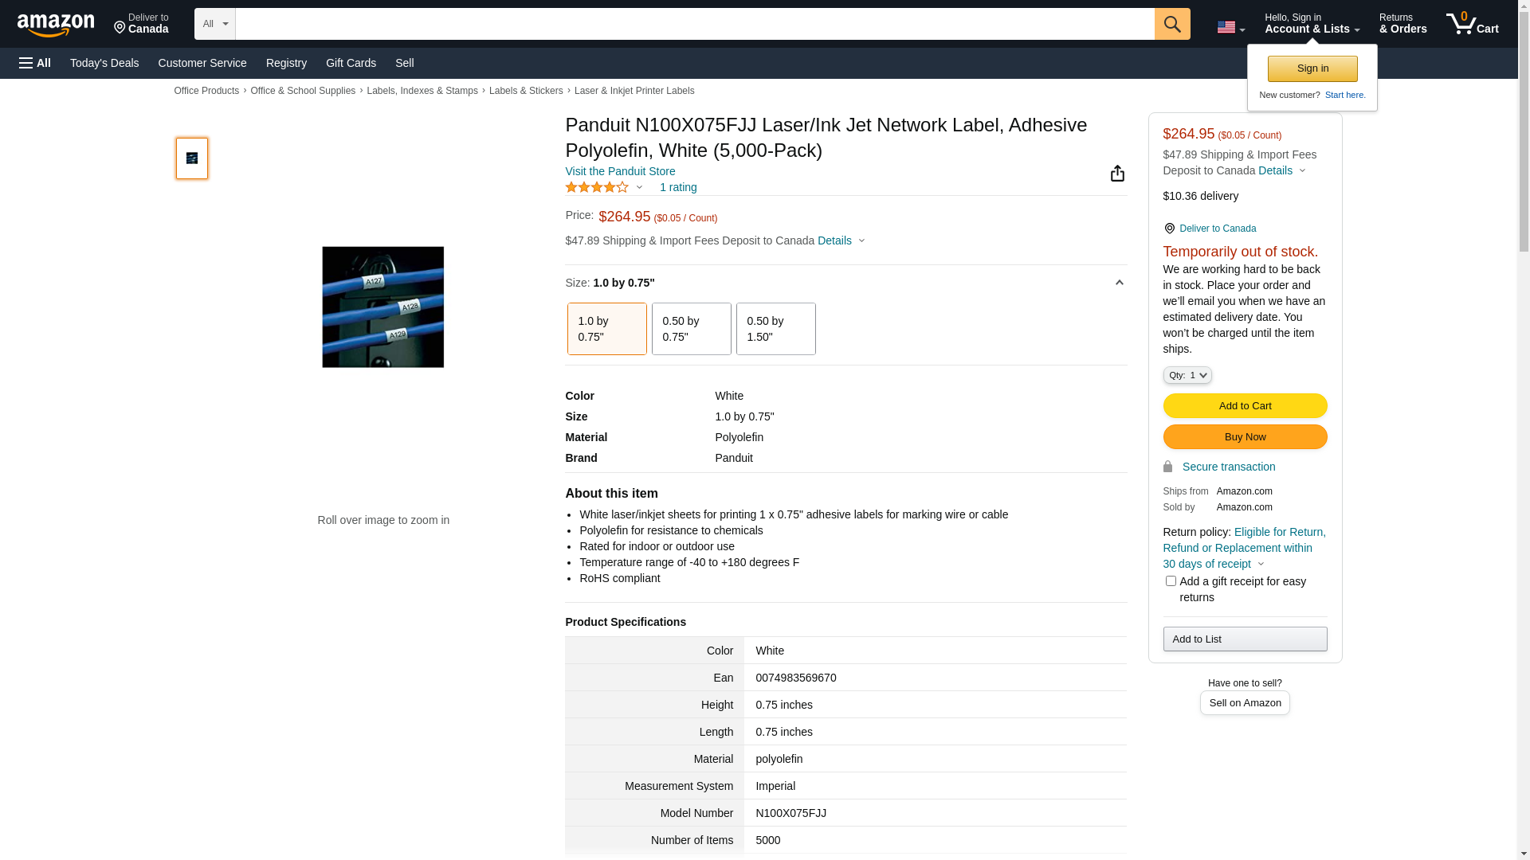Open the cart icon
This screenshot has height=860, width=1530.
pyautogui.click(x=1472, y=24)
